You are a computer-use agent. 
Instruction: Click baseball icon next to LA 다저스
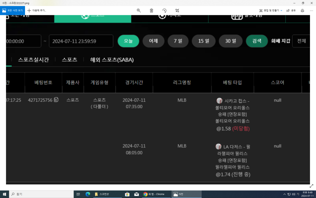pyautogui.click(x=218, y=146)
